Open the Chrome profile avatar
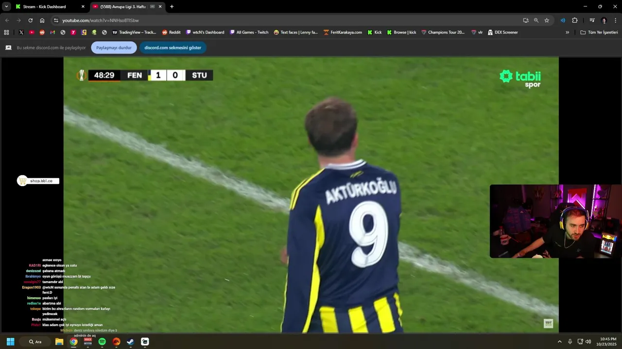The width and height of the screenshot is (622, 349). pyautogui.click(x=604, y=20)
